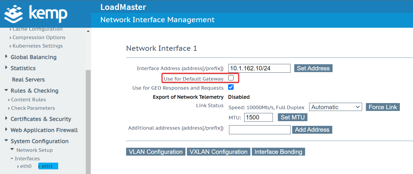The width and height of the screenshot is (413, 174).
Task: Click the Set Address button
Action: (313, 68)
